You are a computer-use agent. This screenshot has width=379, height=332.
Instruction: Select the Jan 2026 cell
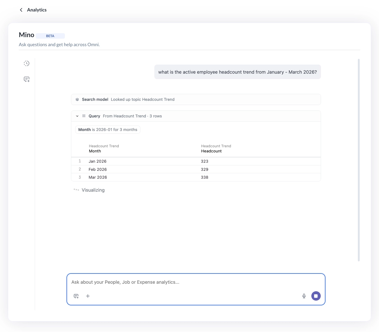98,161
